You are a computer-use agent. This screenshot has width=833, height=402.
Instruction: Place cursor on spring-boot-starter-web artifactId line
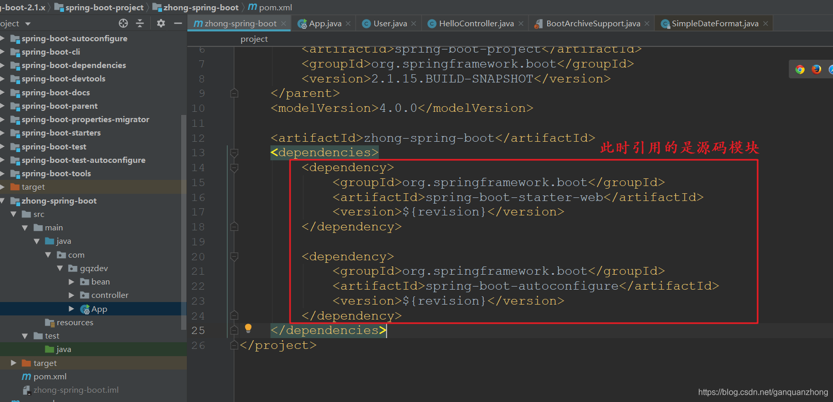point(518,197)
